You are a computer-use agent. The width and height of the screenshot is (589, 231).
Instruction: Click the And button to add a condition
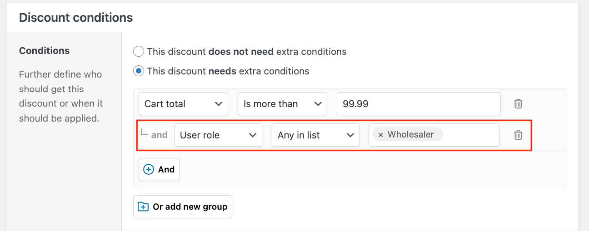point(159,169)
